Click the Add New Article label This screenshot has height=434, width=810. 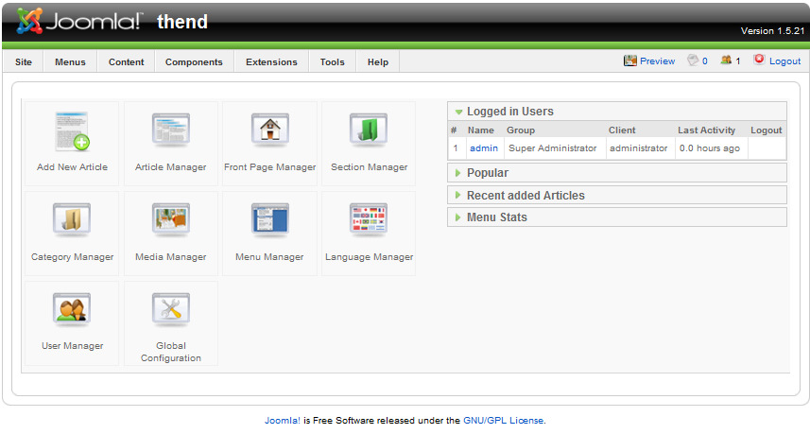click(73, 166)
